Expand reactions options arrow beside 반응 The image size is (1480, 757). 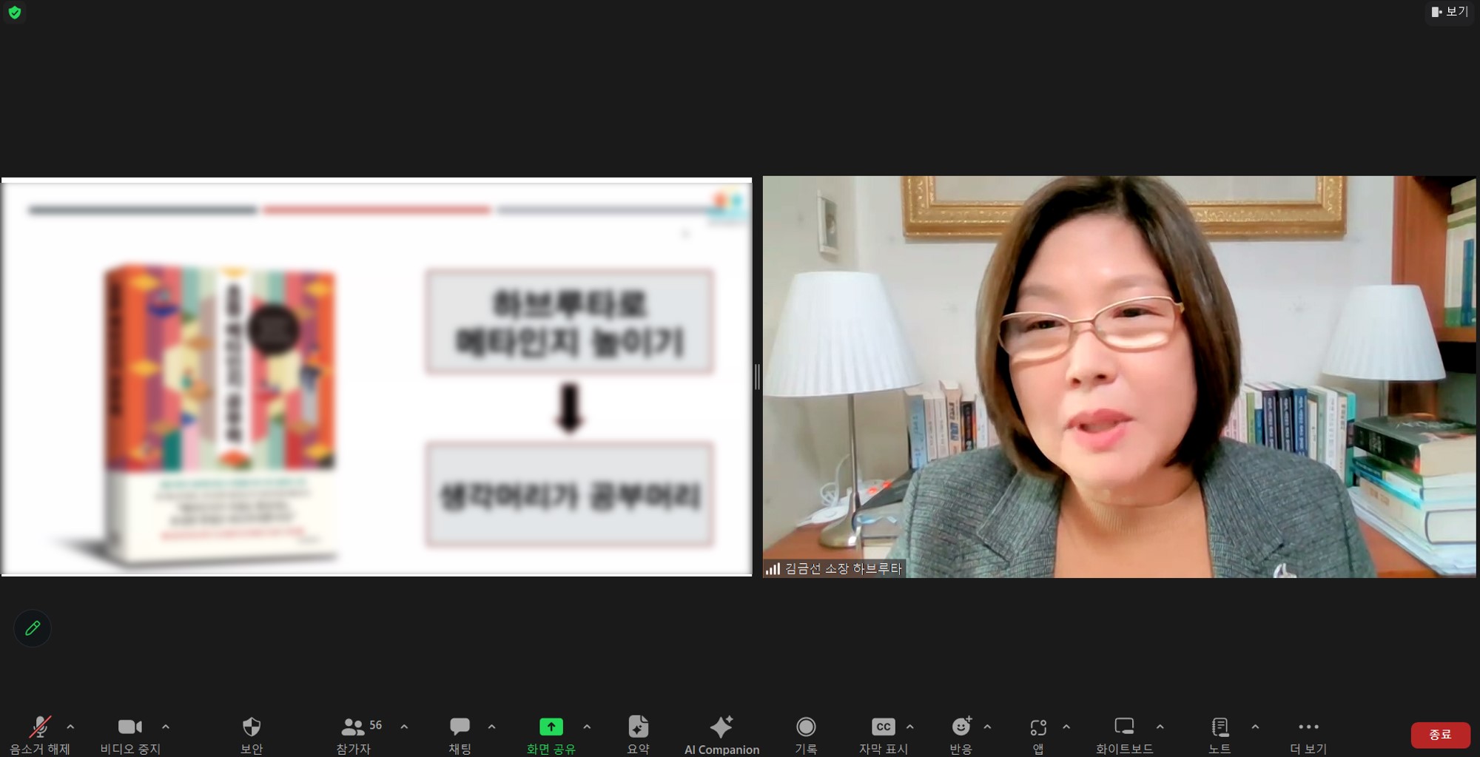[x=987, y=727]
